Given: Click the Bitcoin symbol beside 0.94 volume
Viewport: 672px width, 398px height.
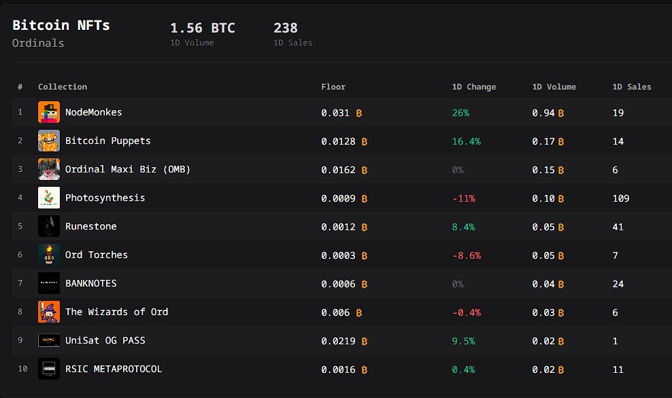Looking at the screenshot, I should [561, 113].
